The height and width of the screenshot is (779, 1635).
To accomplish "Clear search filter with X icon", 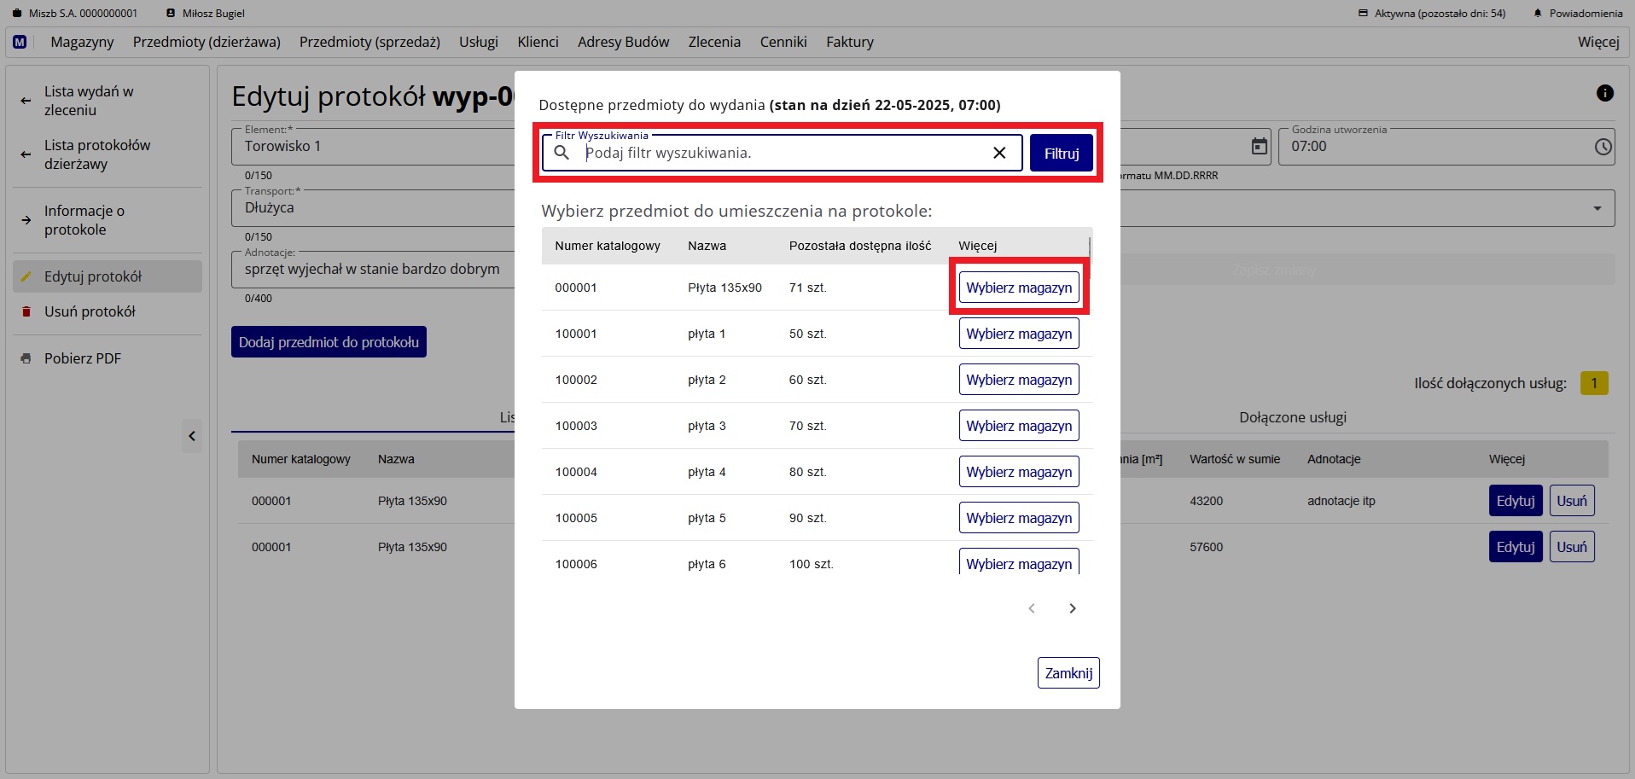I will click(x=999, y=153).
